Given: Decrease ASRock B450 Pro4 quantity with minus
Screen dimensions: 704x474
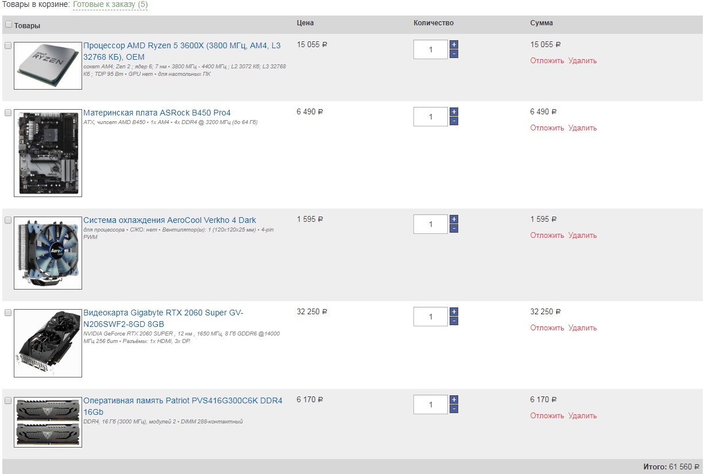Looking at the screenshot, I should (x=454, y=121).
